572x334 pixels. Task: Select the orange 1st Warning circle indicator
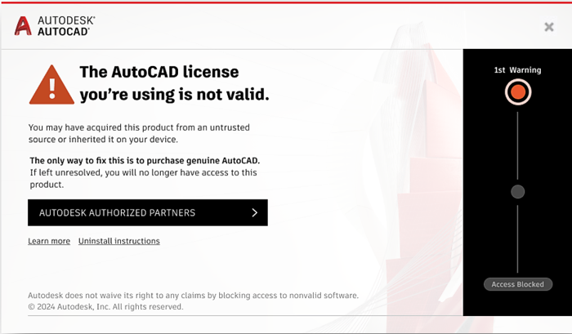(x=517, y=92)
